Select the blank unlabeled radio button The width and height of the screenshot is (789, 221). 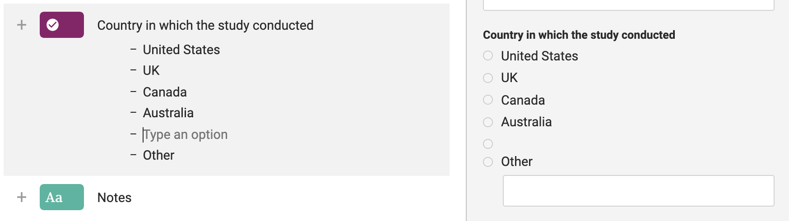[488, 144]
